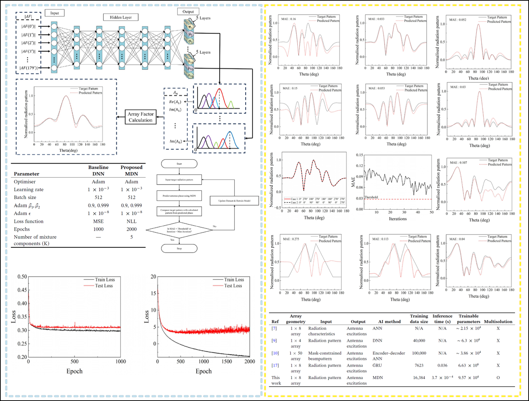Screen dimensions: 529x401
Task: Click the AI method column header
Action: [389, 322]
